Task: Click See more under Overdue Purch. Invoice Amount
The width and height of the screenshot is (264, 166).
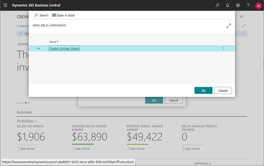Action: [x=136, y=149]
